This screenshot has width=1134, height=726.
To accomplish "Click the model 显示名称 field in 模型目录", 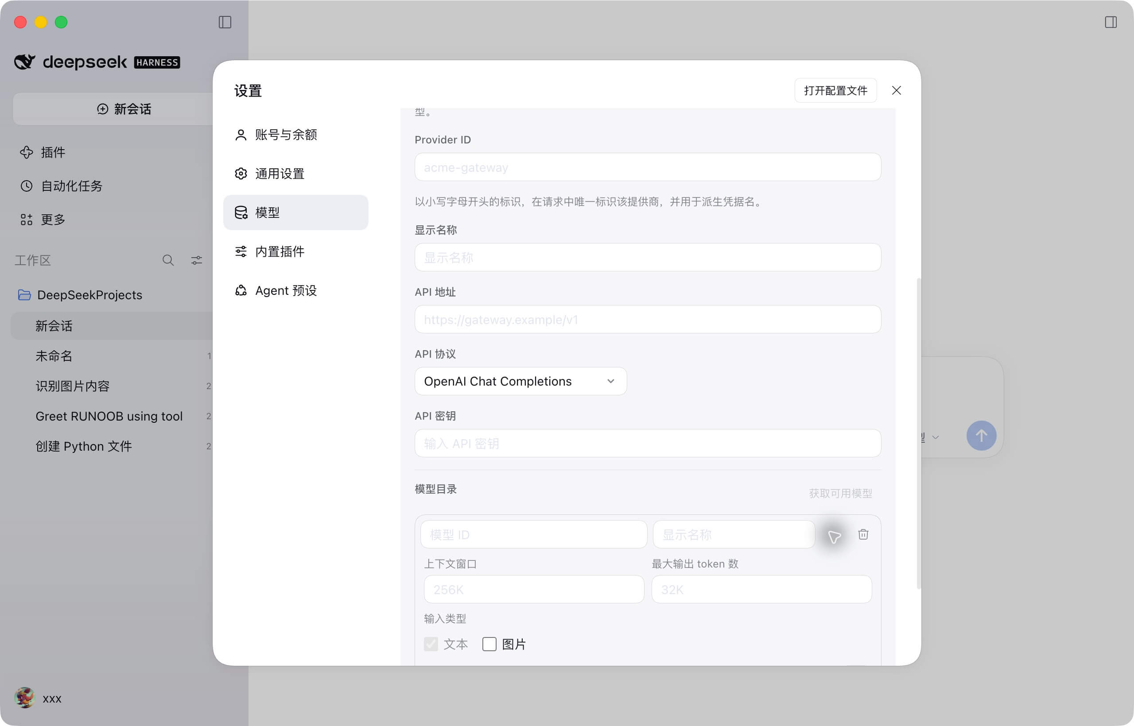I will tap(734, 534).
